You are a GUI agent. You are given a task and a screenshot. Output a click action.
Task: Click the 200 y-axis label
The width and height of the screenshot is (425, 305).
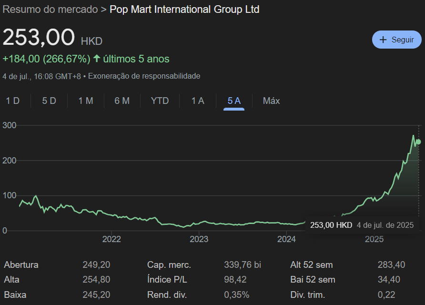pos(10,161)
